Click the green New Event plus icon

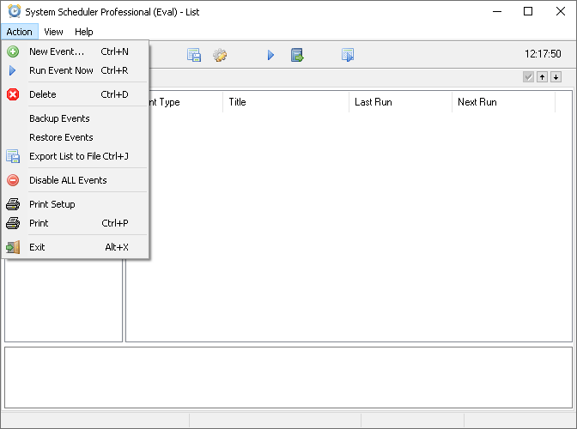point(13,51)
